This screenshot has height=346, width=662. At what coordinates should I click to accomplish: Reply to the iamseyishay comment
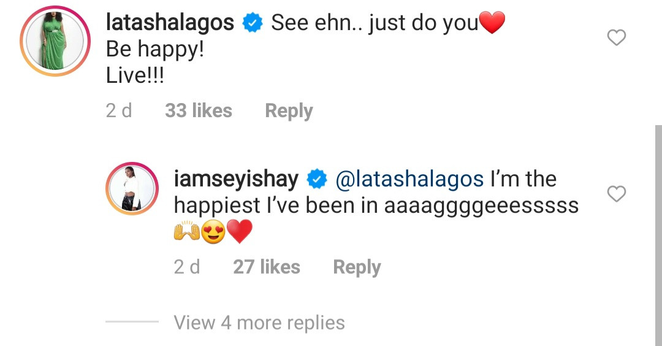click(x=357, y=267)
